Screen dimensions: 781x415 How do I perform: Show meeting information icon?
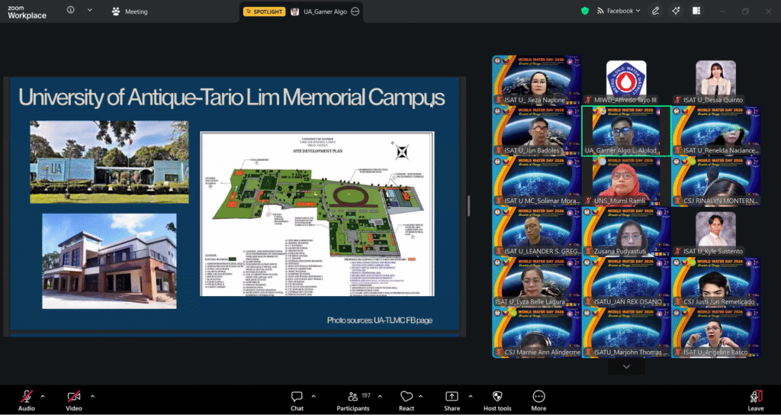pyautogui.click(x=71, y=11)
